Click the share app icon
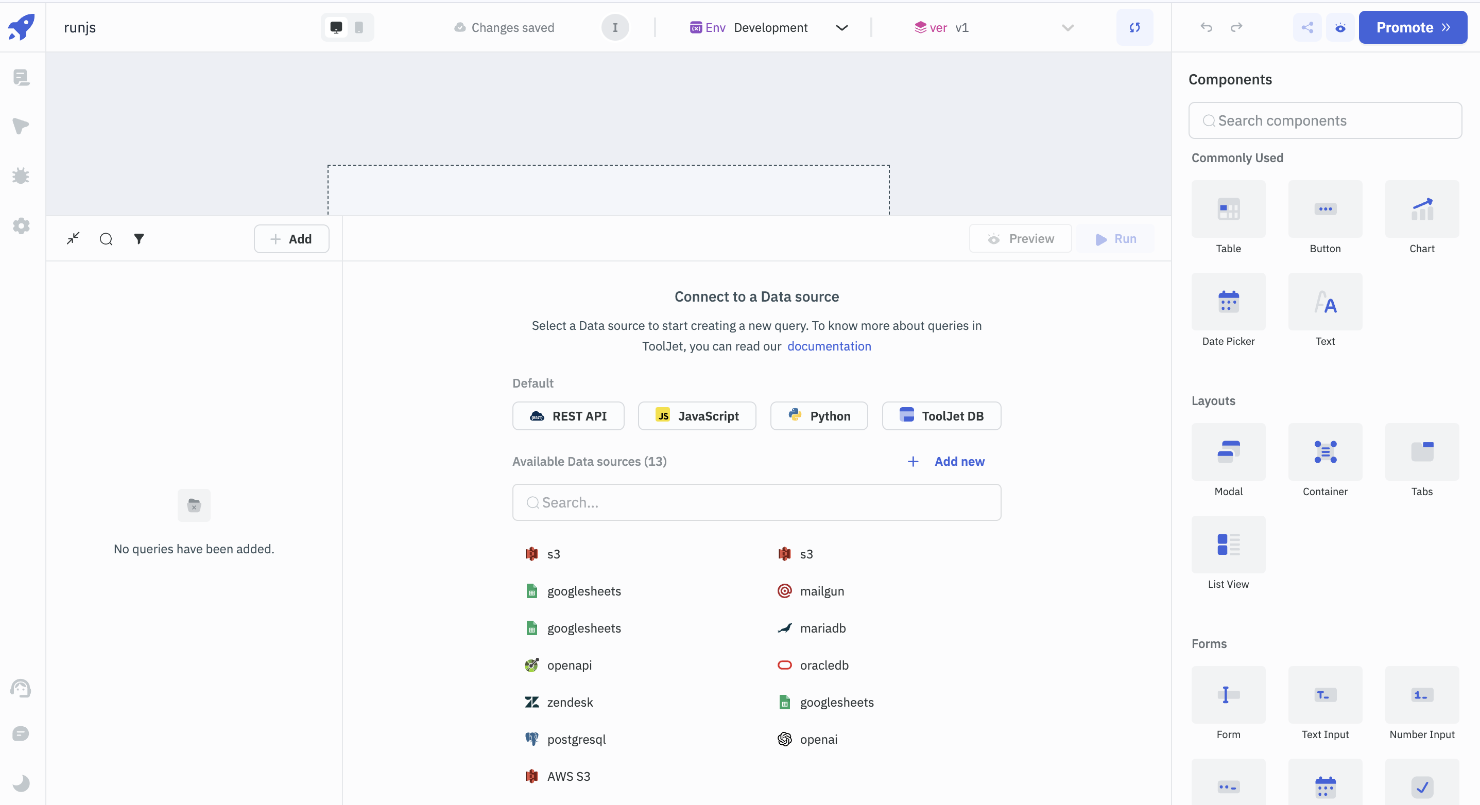The width and height of the screenshot is (1480, 805). 1307,28
